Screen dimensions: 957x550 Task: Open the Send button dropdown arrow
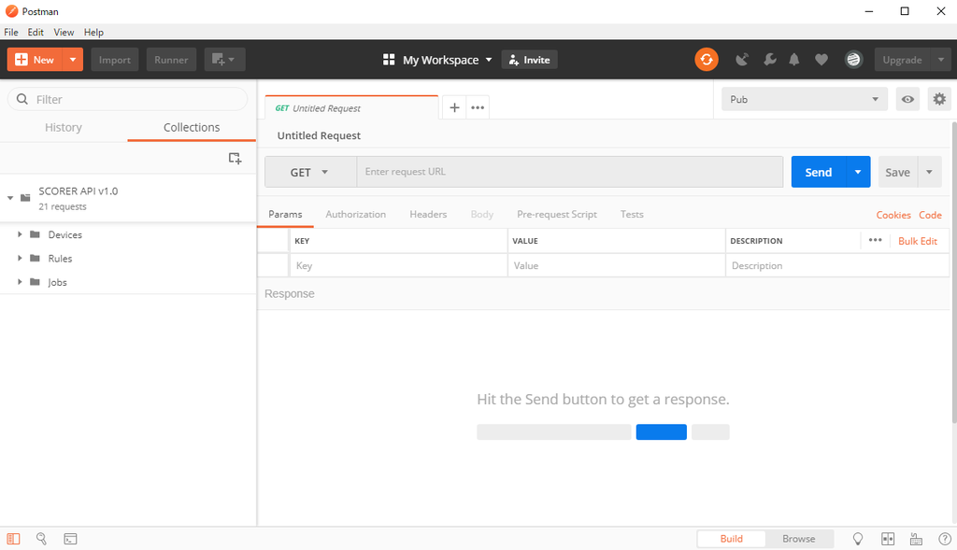(x=858, y=172)
